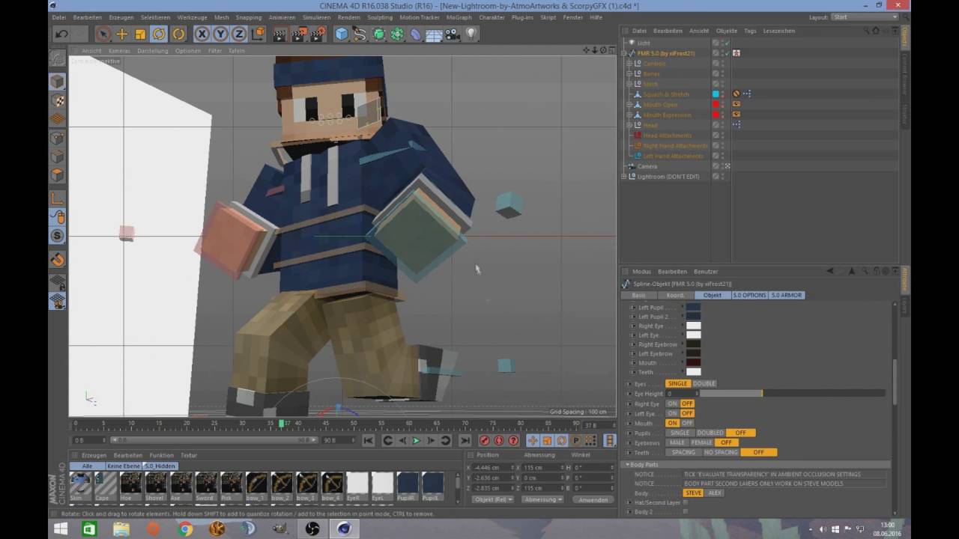Click the record keyframe red button
Image resolution: width=959 pixels, height=539 pixels.
click(485, 441)
